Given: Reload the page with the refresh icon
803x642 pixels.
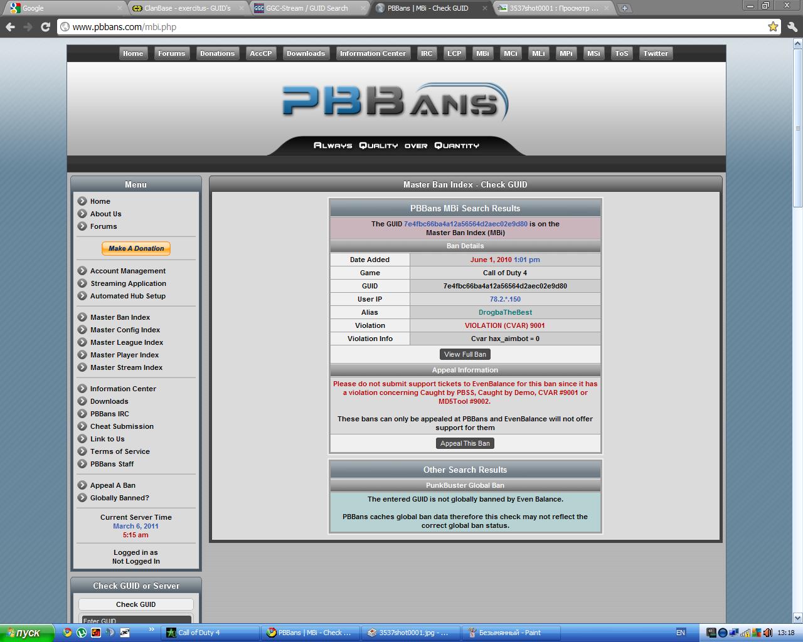Looking at the screenshot, I should click(45, 27).
